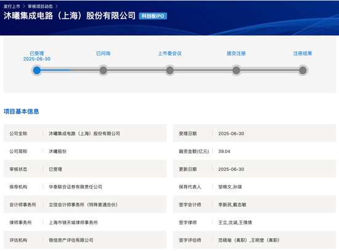
Task: Open the 审核项目动态 breadcrumb link
Action: [40, 7]
